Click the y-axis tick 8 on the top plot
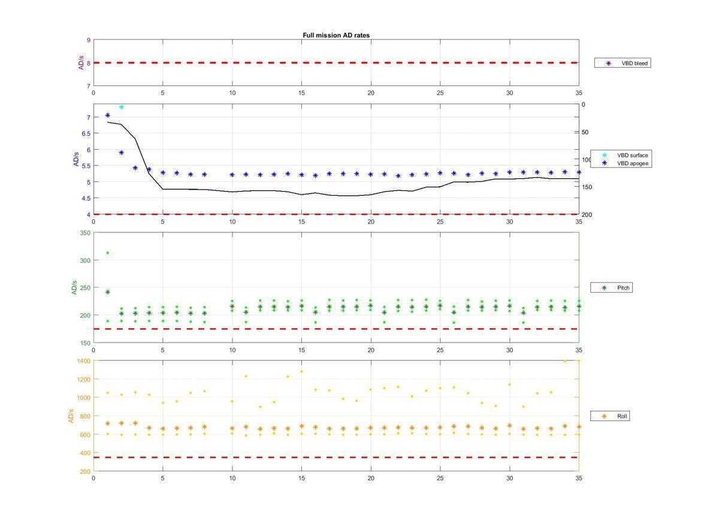719x530 pixels. 89,63
